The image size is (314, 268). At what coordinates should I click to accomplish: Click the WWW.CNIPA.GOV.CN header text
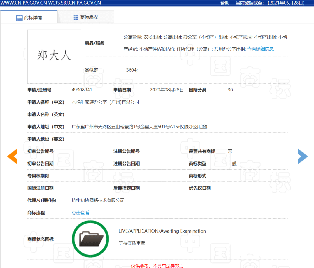coord(23,3)
